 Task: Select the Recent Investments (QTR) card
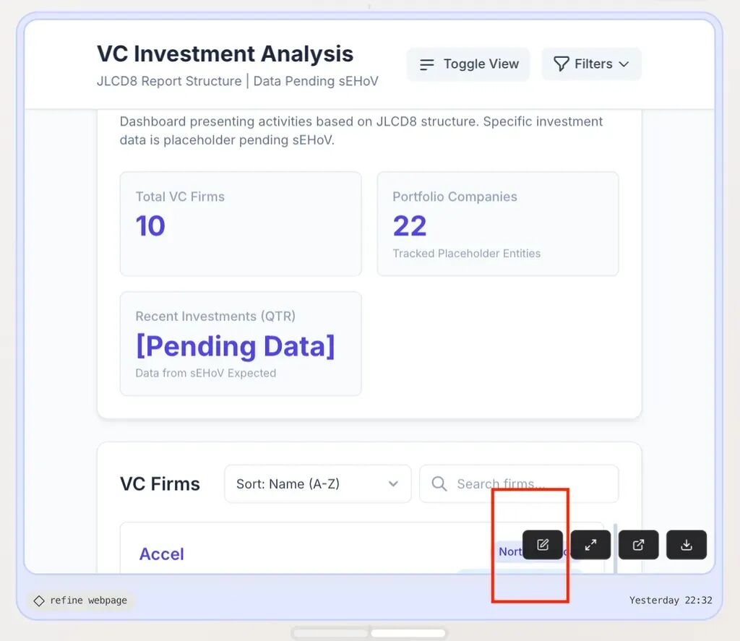tap(241, 344)
